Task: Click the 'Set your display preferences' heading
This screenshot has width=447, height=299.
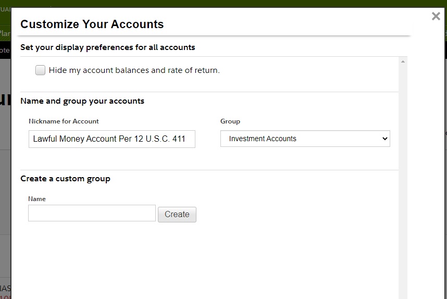Action: pyautogui.click(x=107, y=47)
